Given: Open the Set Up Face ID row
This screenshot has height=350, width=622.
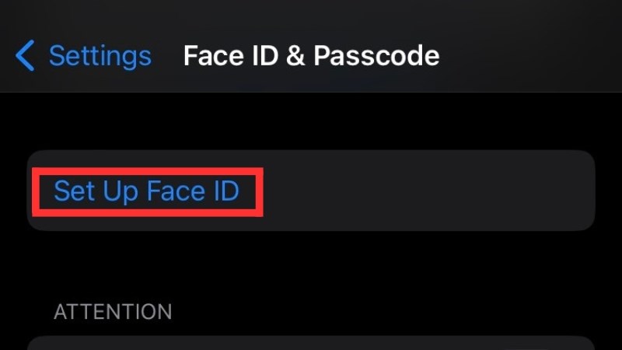Looking at the screenshot, I should point(311,191).
